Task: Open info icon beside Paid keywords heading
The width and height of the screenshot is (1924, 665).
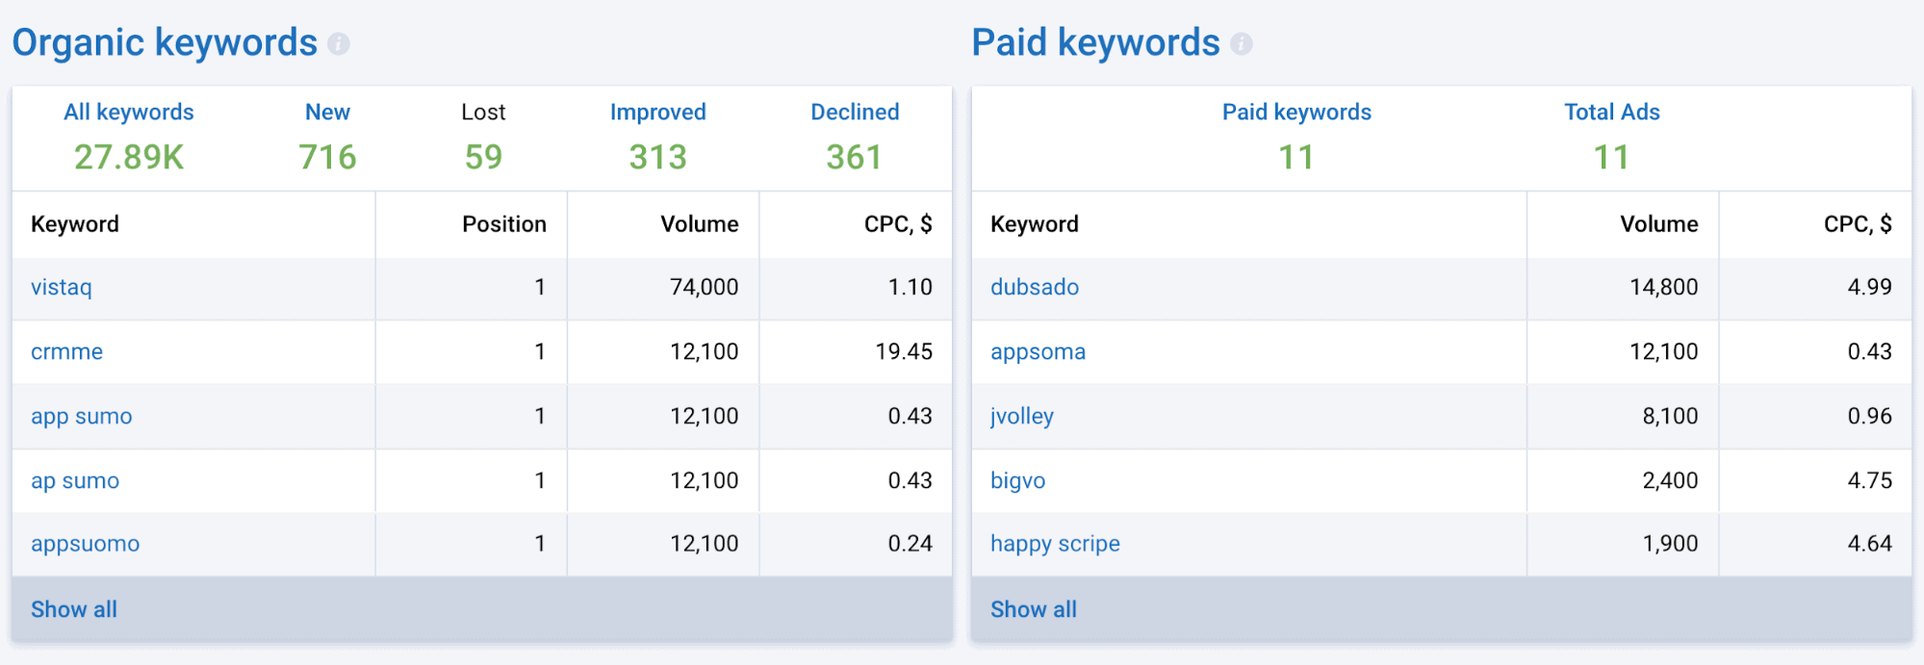Action: pos(1242,43)
